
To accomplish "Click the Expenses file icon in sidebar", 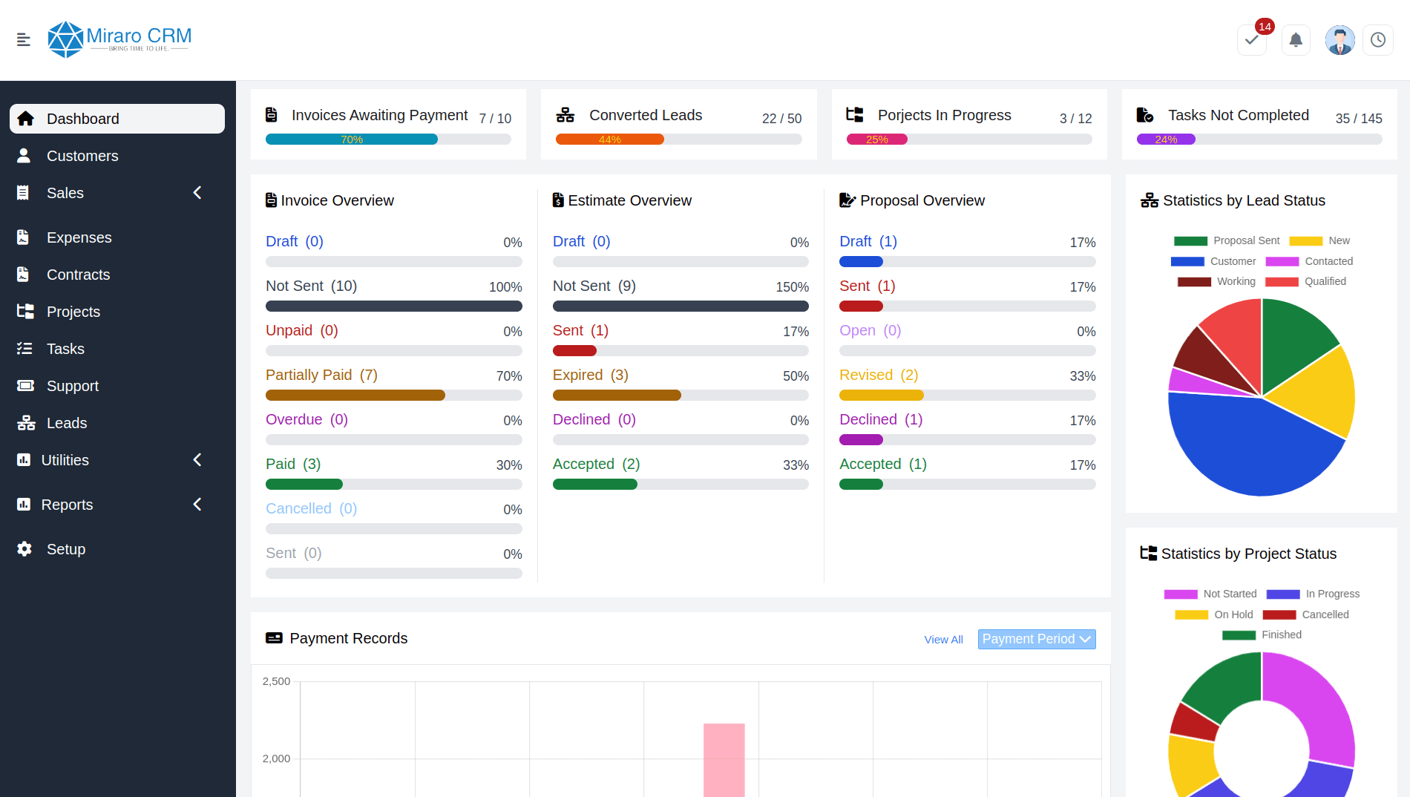I will tap(24, 237).
